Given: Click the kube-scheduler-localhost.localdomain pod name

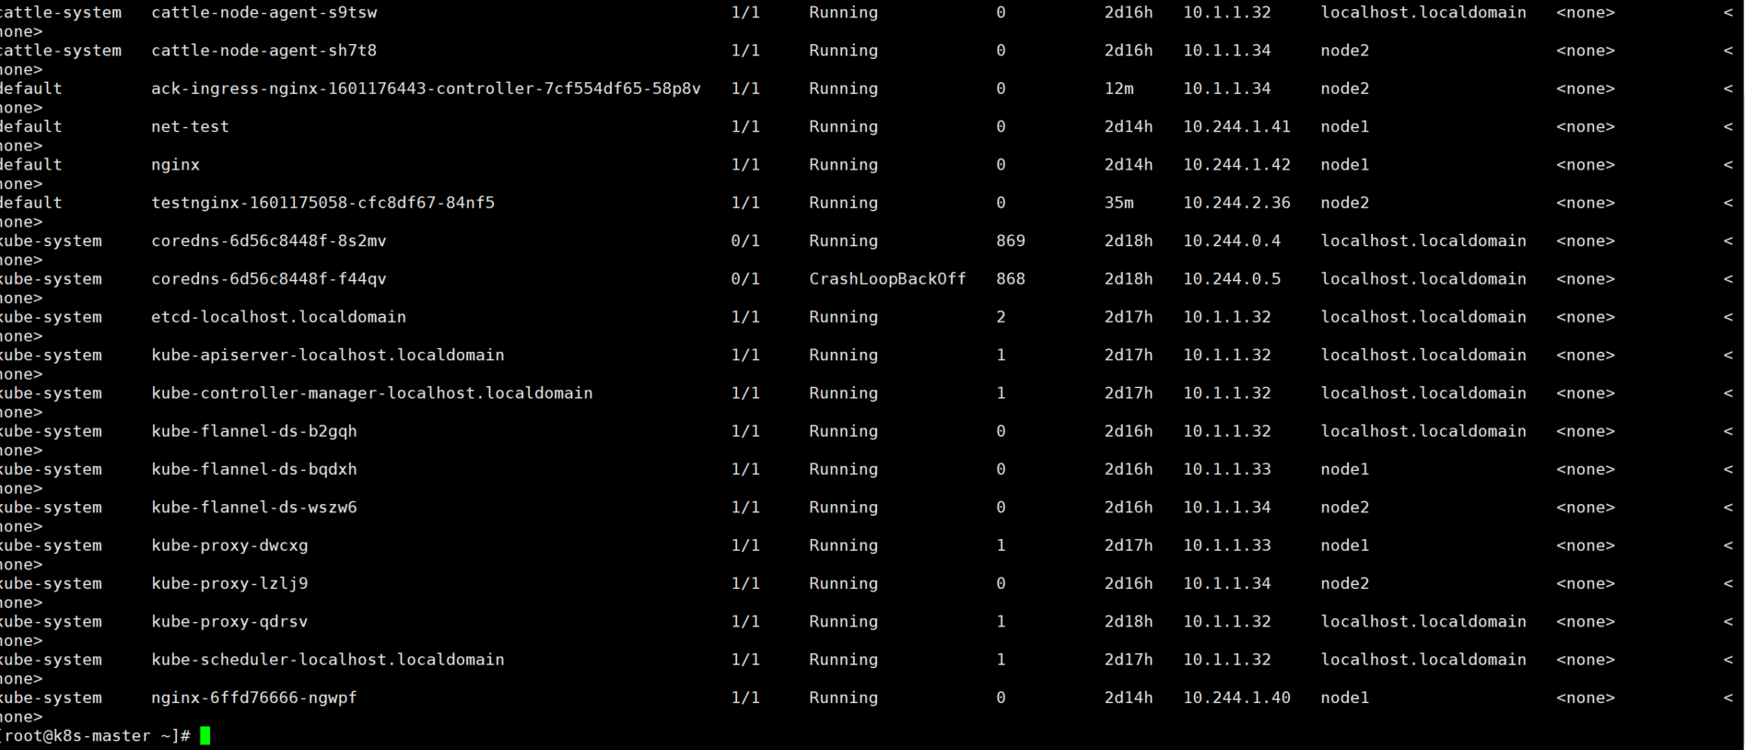Looking at the screenshot, I should click(x=328, y=660).
